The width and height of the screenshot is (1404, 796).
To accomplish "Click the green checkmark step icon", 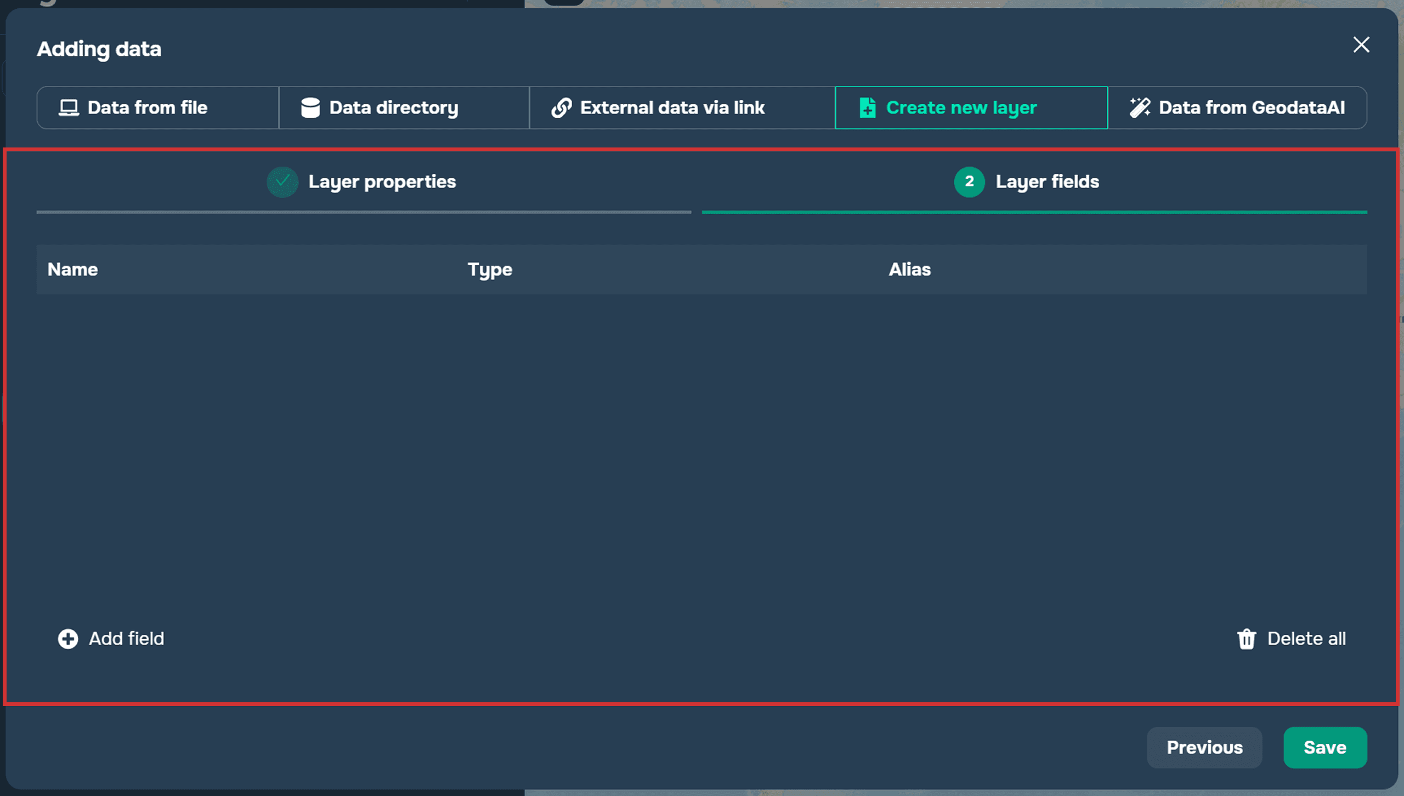I will pos(282,181).
